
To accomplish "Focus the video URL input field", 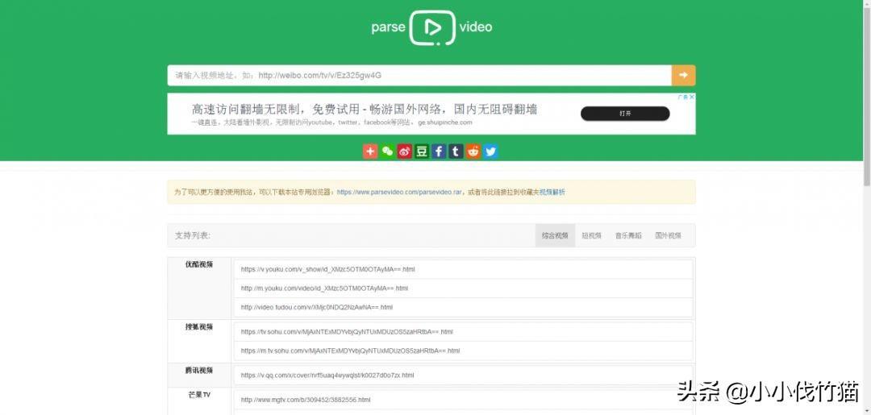I will [419, 75].
